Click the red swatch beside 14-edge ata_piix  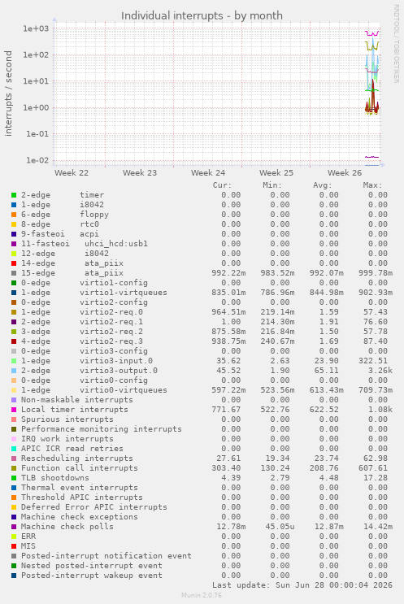pyautogui.click(x=14, y=263)
